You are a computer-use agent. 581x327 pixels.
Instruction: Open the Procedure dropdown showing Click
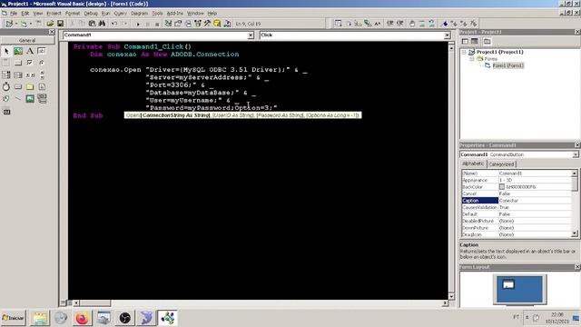pos(447,35)
